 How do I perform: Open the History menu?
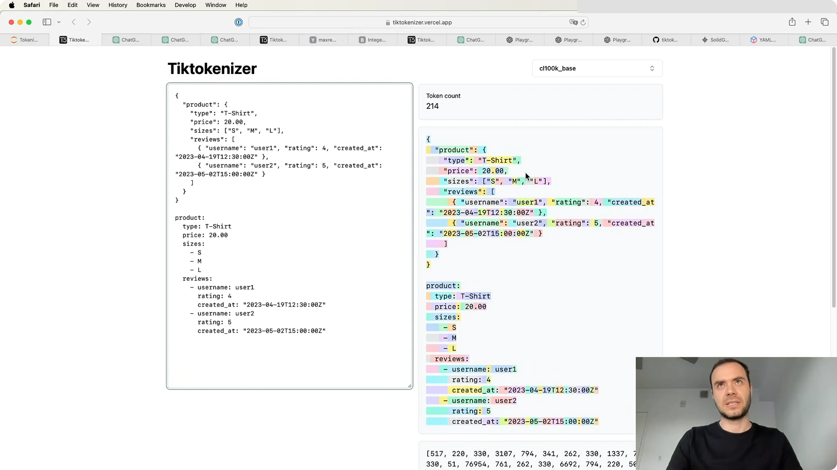tap(118, 5)
